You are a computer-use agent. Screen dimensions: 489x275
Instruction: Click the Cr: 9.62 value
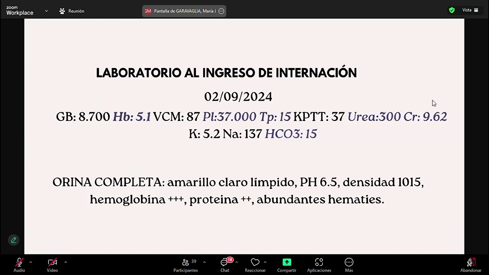click(425, 116)
